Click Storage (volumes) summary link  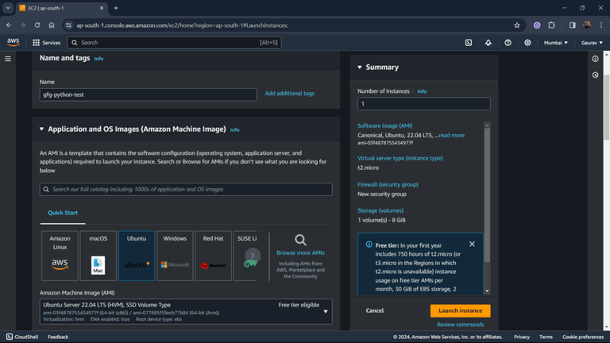pos(380,210)
